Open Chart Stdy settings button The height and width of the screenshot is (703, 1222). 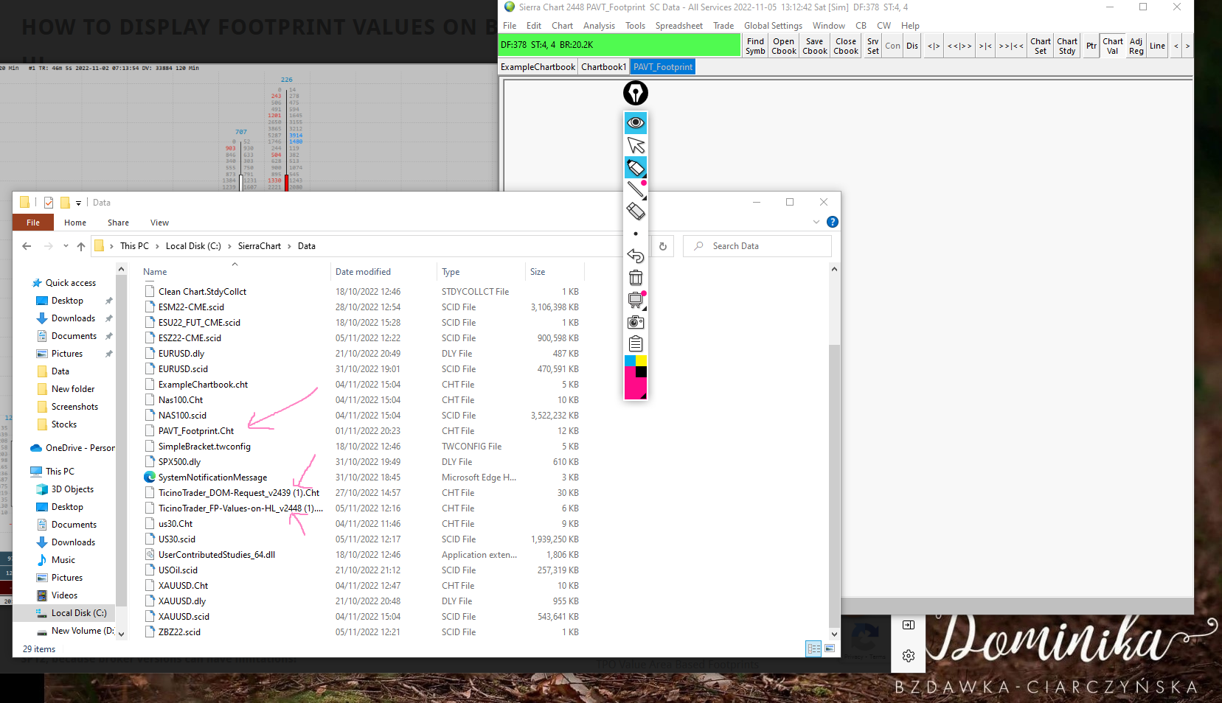point(1067,46)
